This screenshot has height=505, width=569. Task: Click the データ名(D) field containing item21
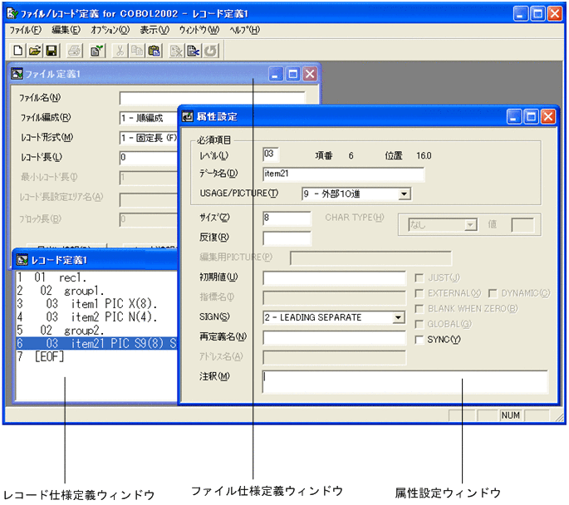coord(343,174)
